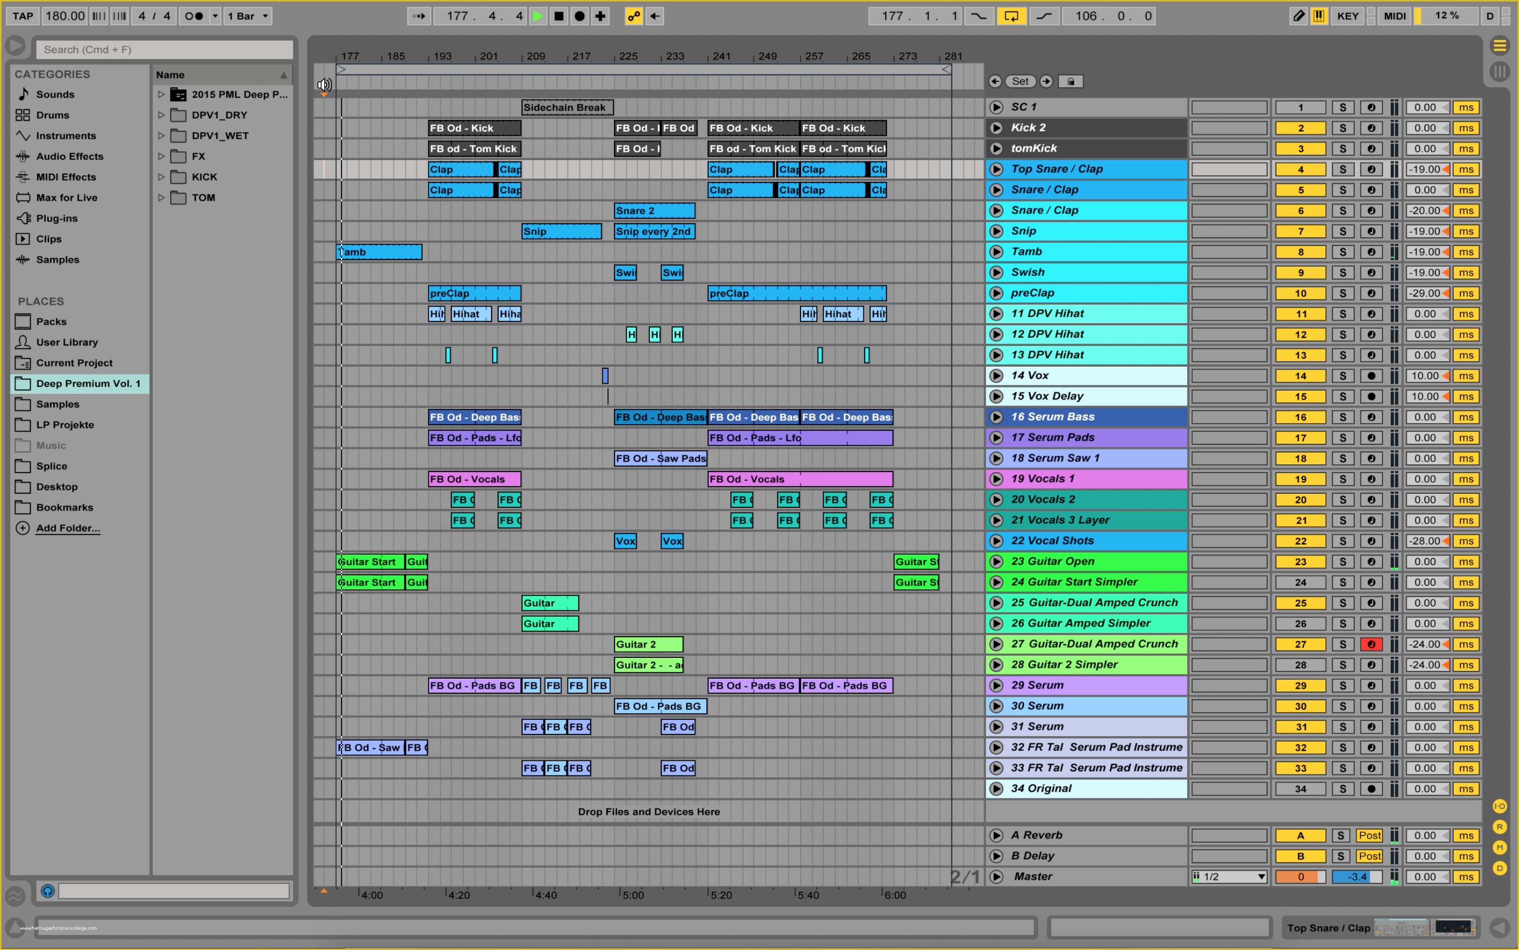
Task: Expand the 2015 PML Deep folder
Action: [162, 94]
